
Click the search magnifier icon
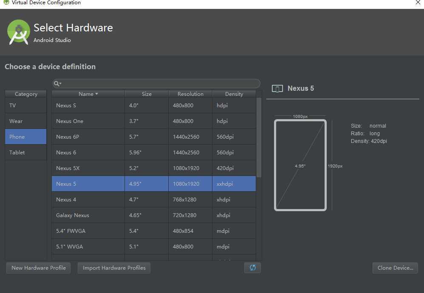57,84
